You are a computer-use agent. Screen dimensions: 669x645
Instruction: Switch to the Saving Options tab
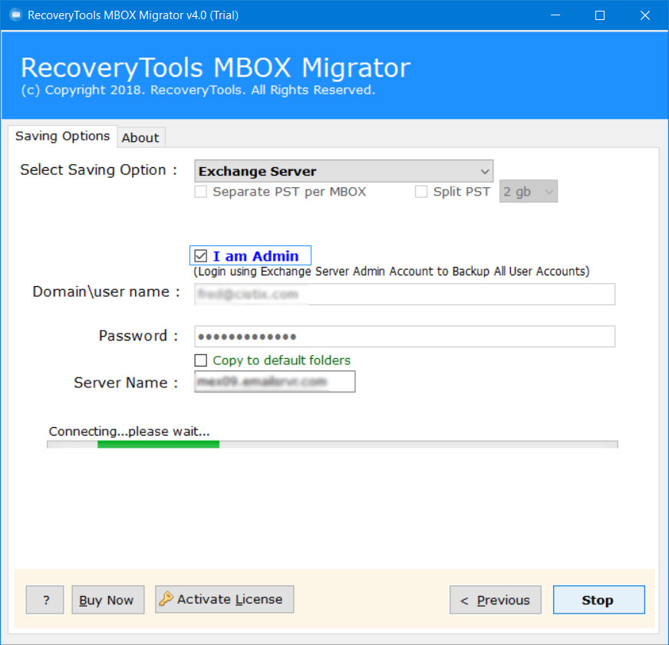(x=62, y=136)
